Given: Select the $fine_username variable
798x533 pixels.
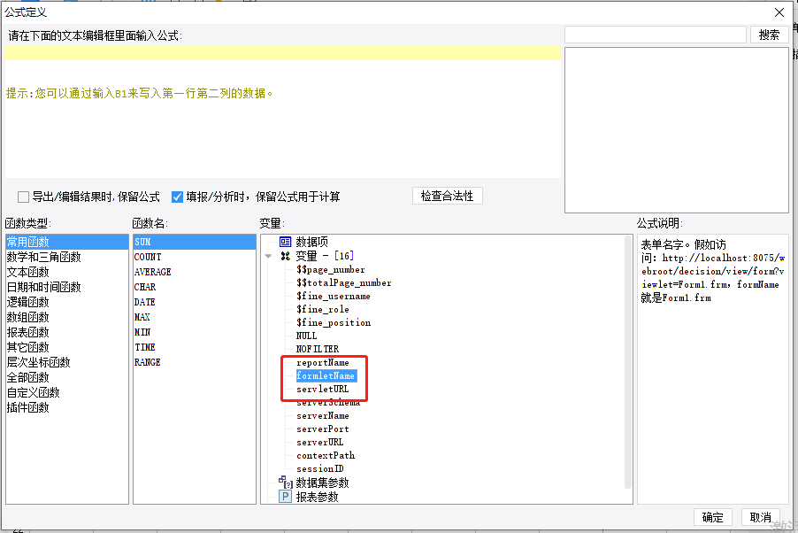Looking at the screenshot, I should 334,296.
